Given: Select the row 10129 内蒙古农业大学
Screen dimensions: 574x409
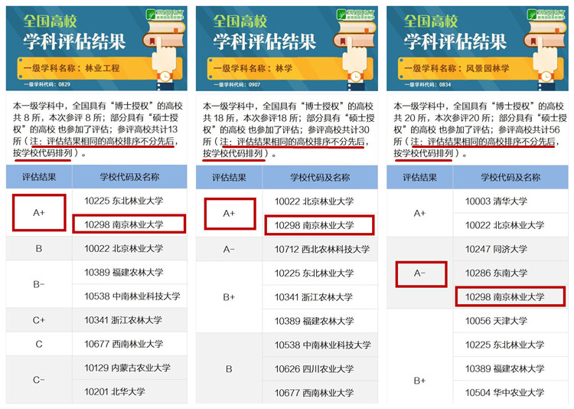Looking at the screenshot, I should (127, 368).
